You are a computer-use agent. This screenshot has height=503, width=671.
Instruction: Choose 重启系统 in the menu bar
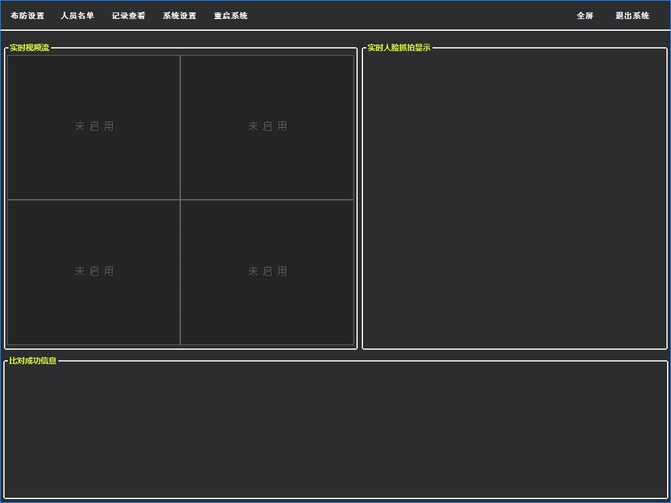[231, 16]
